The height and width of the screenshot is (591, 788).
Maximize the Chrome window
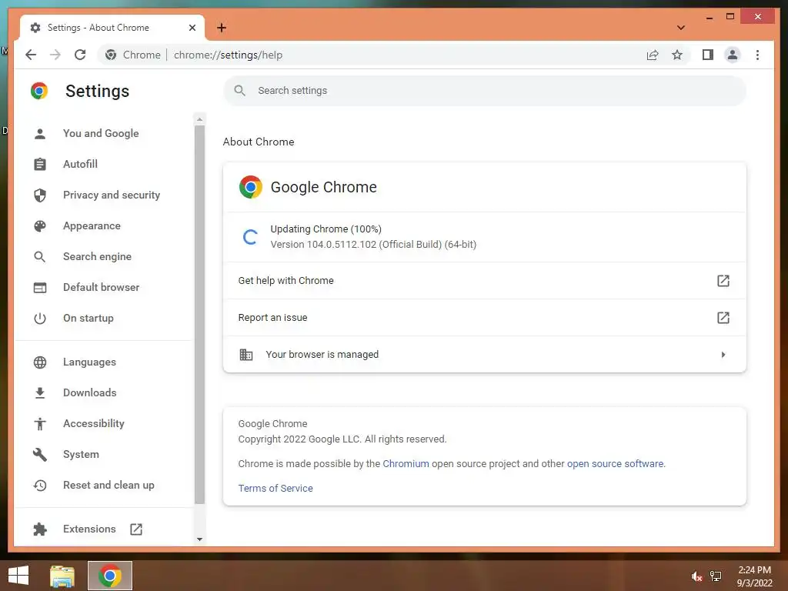730,17
